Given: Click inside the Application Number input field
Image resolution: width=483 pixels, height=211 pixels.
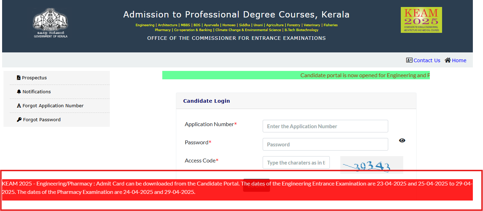Looking at the screenshot, I should tap(325, 126).
